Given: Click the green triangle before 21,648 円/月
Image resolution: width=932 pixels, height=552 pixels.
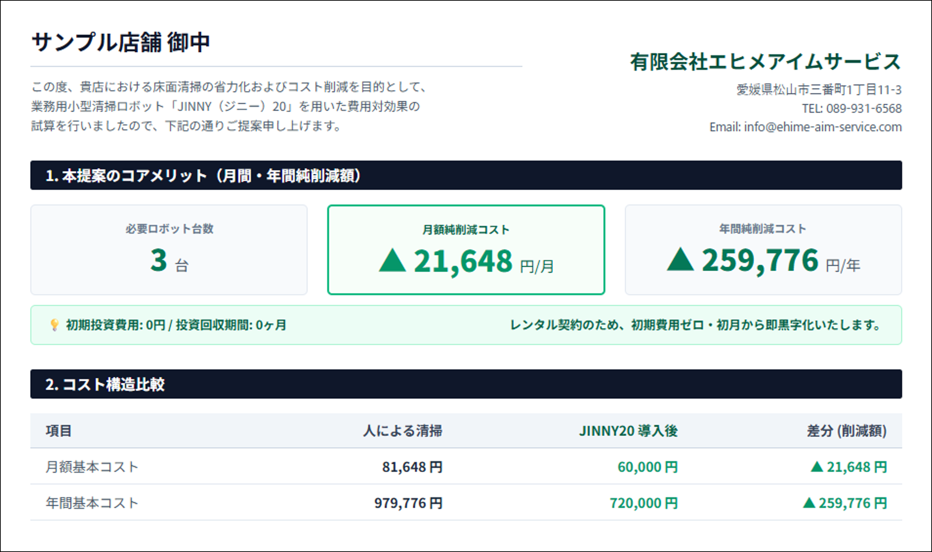Looking at the screenshot, I should tap(393, 260).
